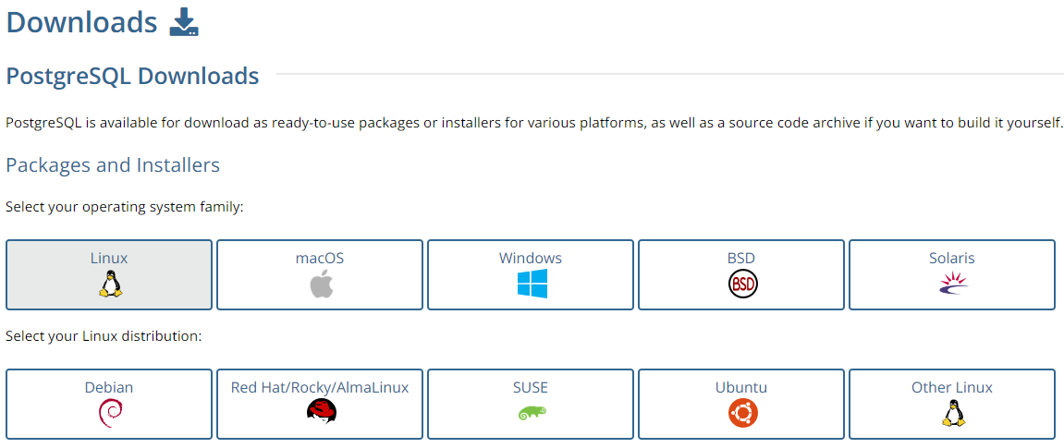The width and height of the screenshot is (1064, 448).
Task: Select the Linux operating system label
Action: pyautogui.click(x=109, y=259)
